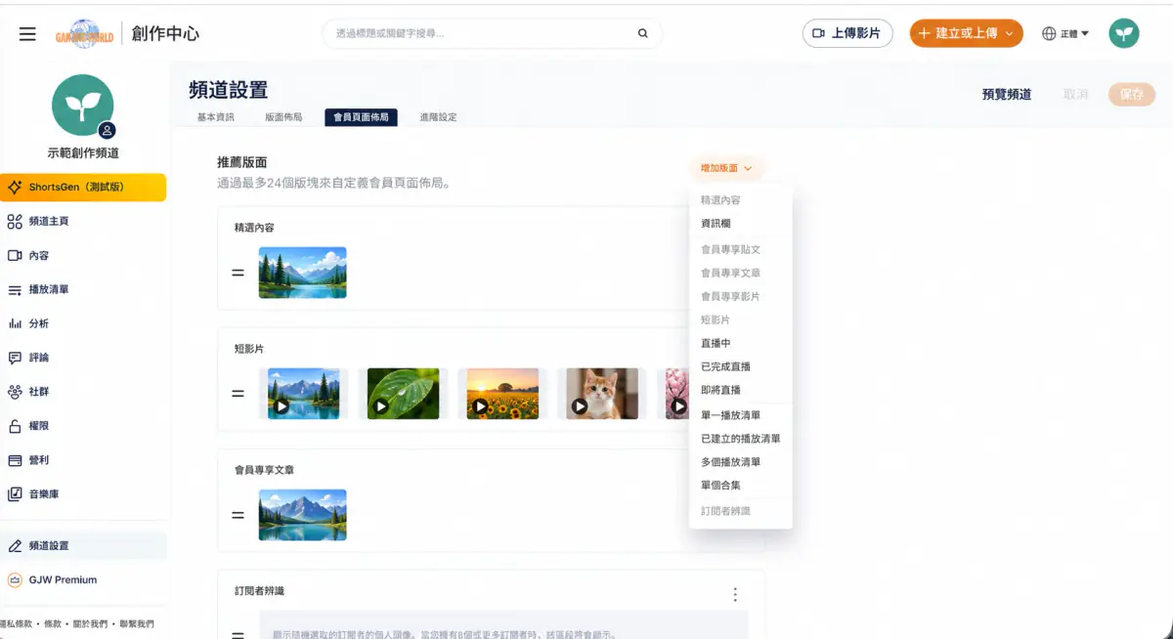The width and height of the screenshot is (1173, 639).
Task: Open 聯繫我們 footer link
Action: (x=136, y=623)
